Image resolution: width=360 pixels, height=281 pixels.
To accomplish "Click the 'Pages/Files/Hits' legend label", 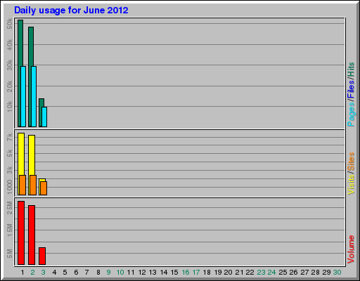I will [x=351, y=94].
